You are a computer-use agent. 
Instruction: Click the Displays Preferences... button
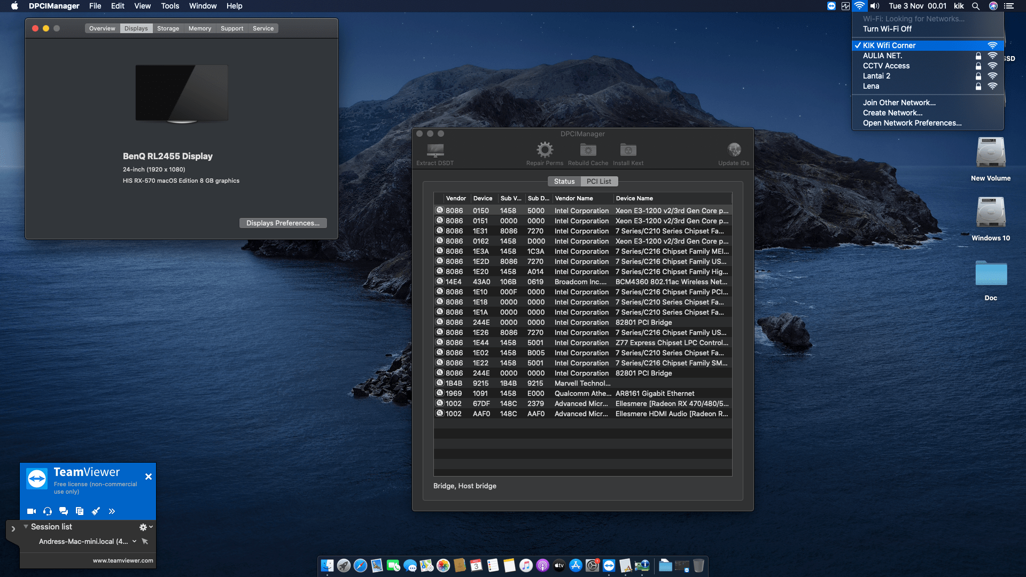(283, 223)
